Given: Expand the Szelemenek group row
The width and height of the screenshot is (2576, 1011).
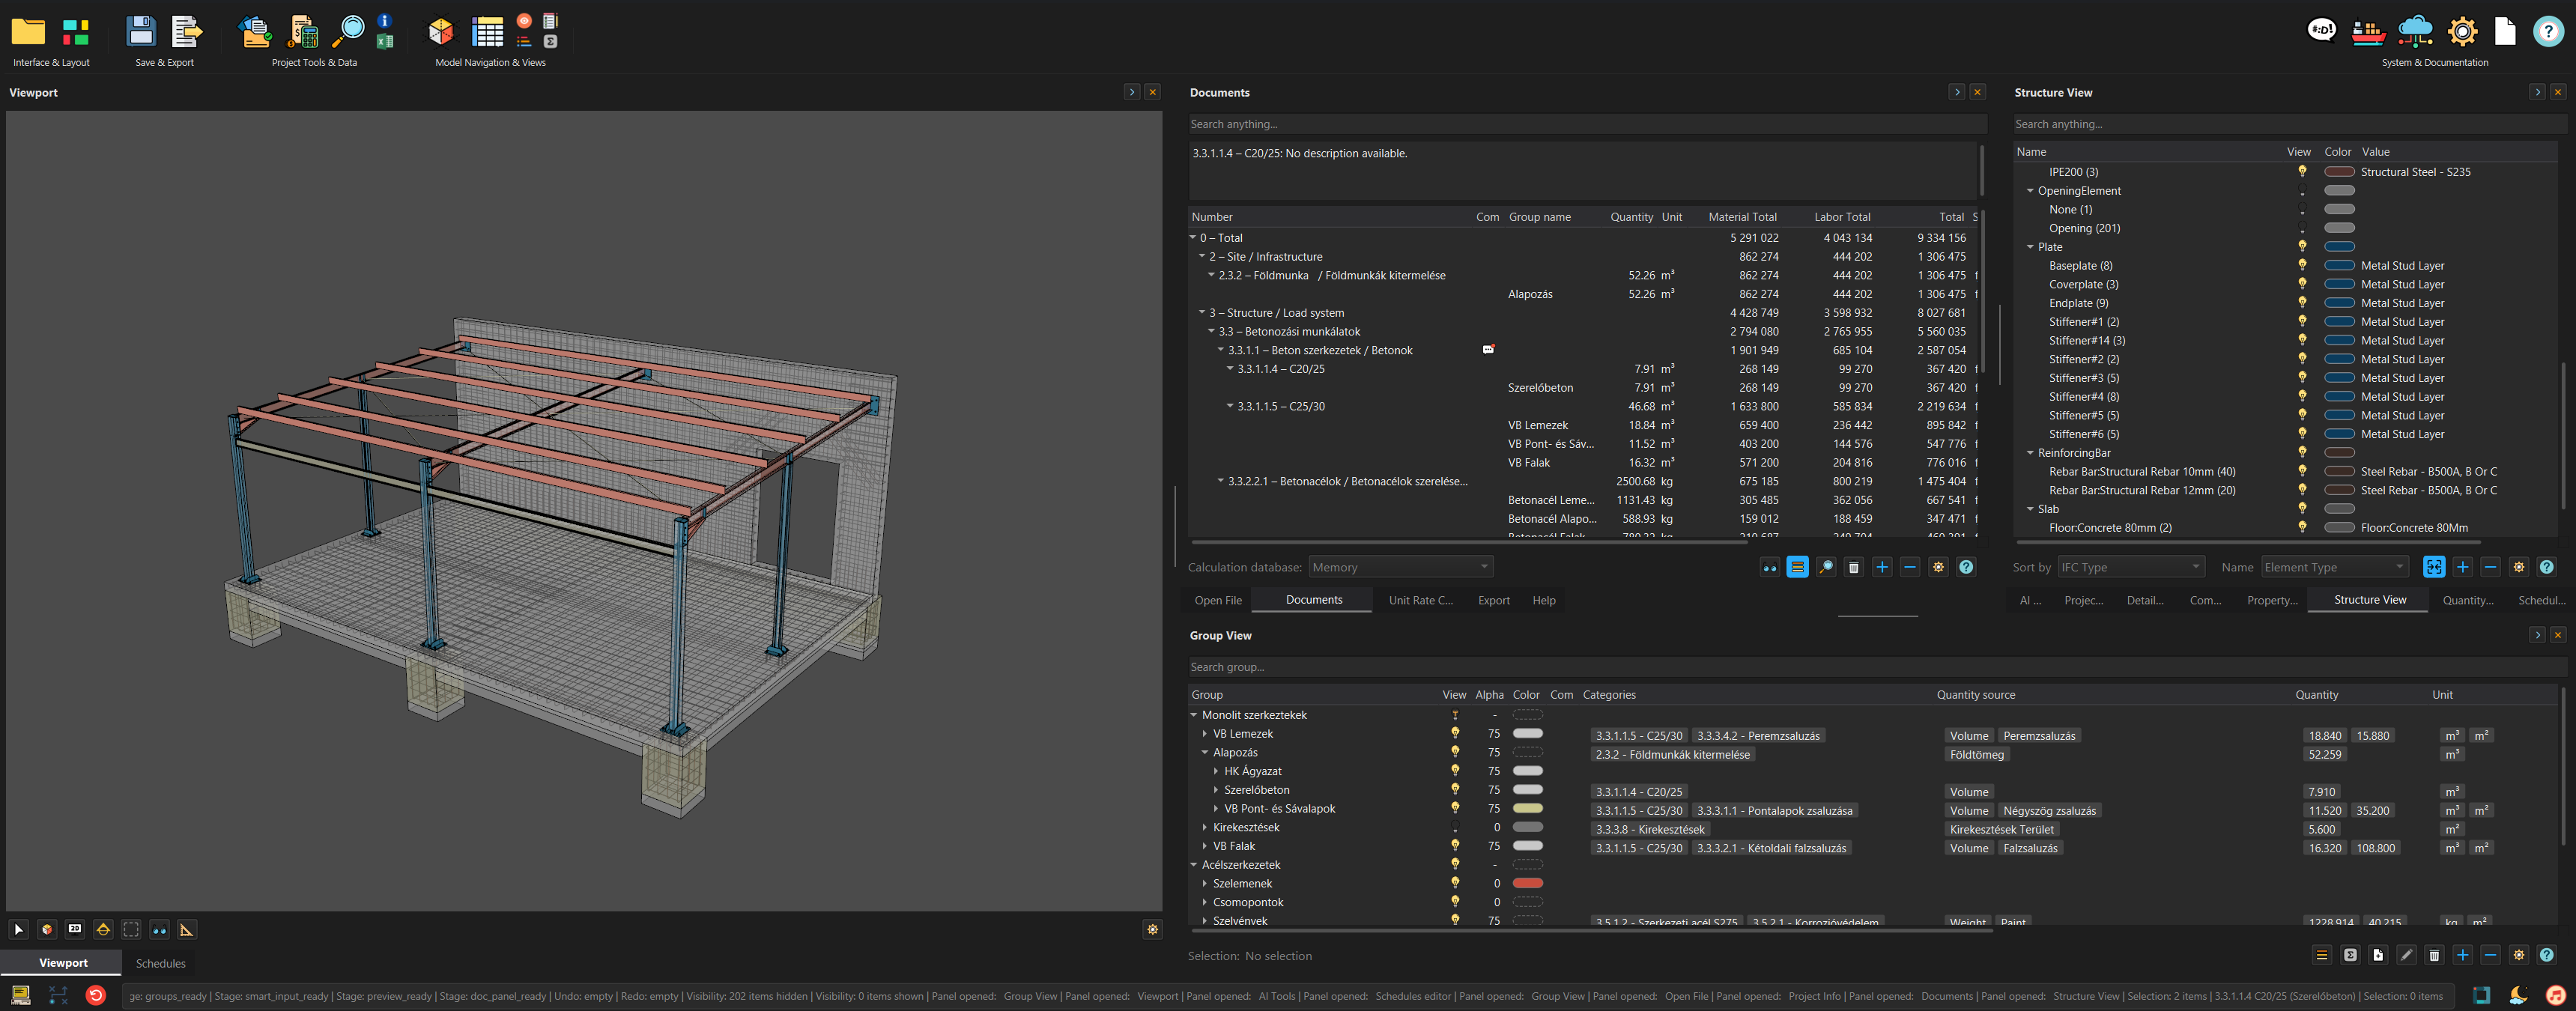Looking at the screenshot, I should click(x=1205, y=884).
